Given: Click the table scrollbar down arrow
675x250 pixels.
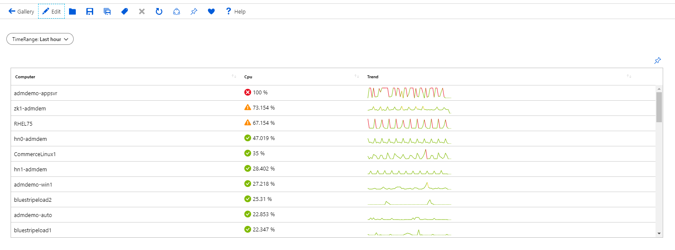Looking at the screenshot, I should pyautogui.click(x=659, y=234).
